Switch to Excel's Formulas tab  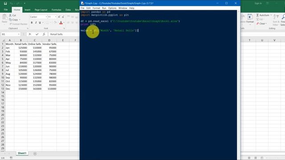pyautogui.click(x=57, y=10)
